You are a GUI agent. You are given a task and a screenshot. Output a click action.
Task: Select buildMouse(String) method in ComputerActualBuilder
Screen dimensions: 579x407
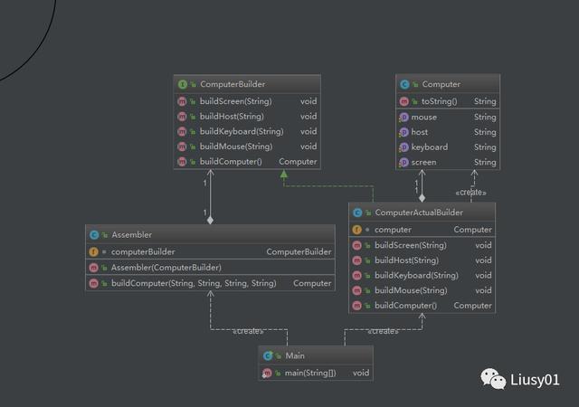click(x=410, y=290)
